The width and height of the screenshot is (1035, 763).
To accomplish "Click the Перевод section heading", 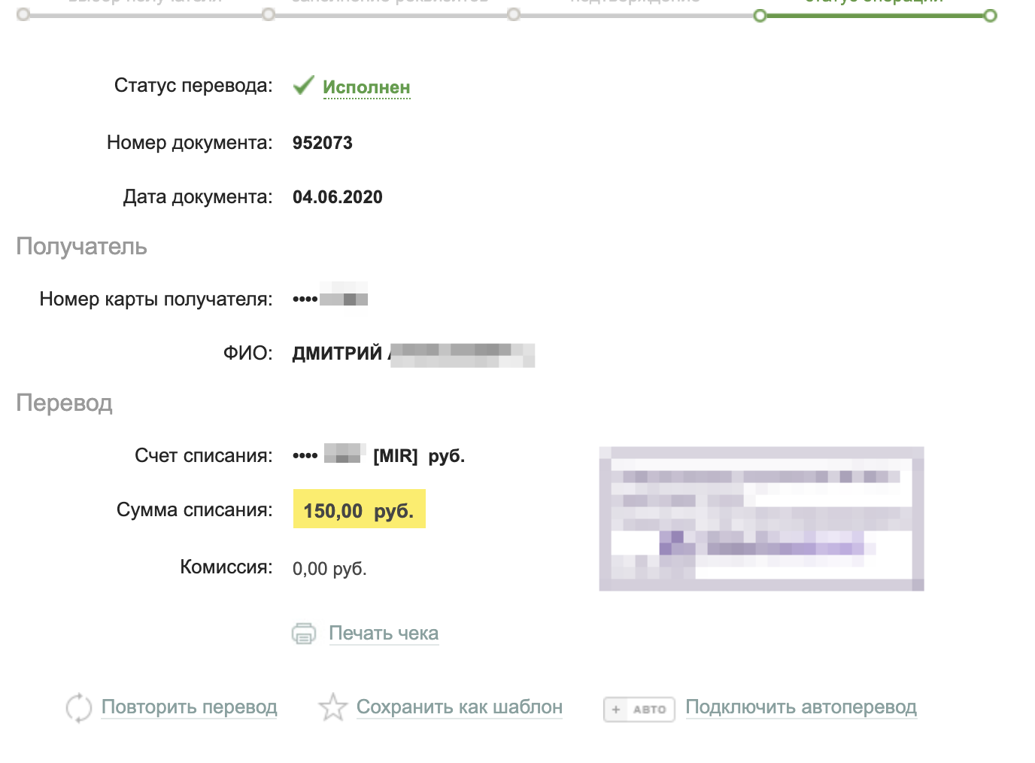I will tap(65, 403).
